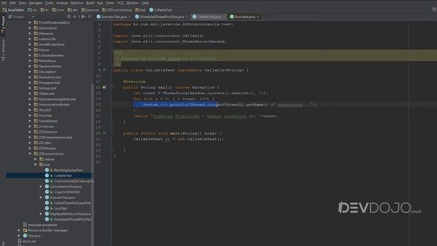Viewport: 437px width, 246px height.
Task: Click scroll-from-source target icon in Project panel
Action: pyautogui.click(x=68, y=16)
